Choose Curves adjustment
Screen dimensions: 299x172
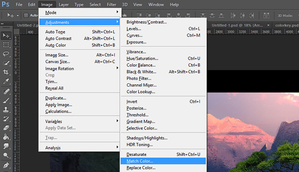pos(163,35)
